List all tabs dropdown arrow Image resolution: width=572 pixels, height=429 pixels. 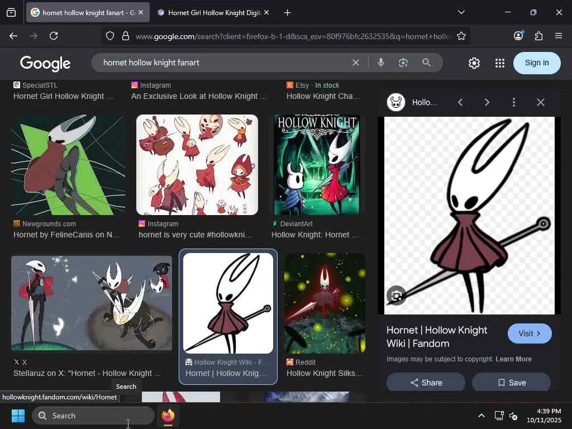click(x=461, y=12)
